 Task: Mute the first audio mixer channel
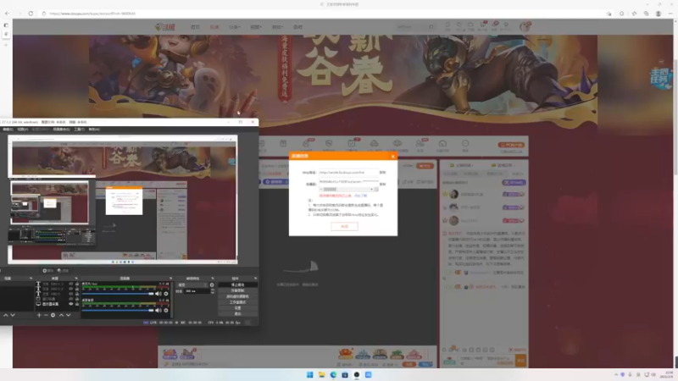[158, 294]
